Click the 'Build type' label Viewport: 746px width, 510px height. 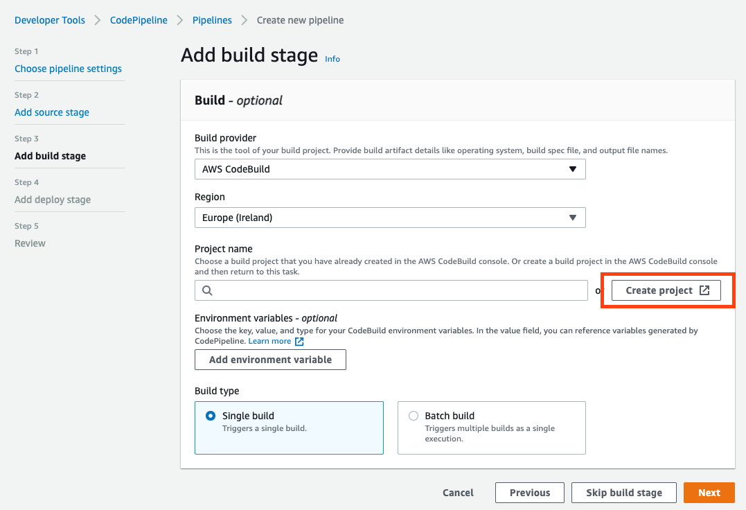click(x=217, y=391)
